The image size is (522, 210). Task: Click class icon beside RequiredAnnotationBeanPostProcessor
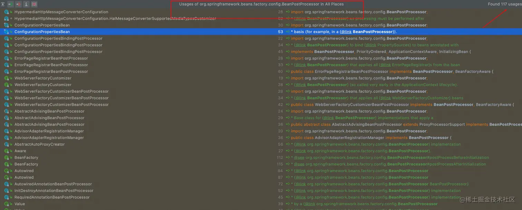pyautogui.click(x=6, y=197)
